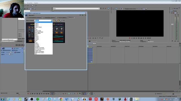This screenshot has width=181, height=101.
Task: Toggle the orange button at the plug-in's bottom left
Action: [x=30, y=41]
